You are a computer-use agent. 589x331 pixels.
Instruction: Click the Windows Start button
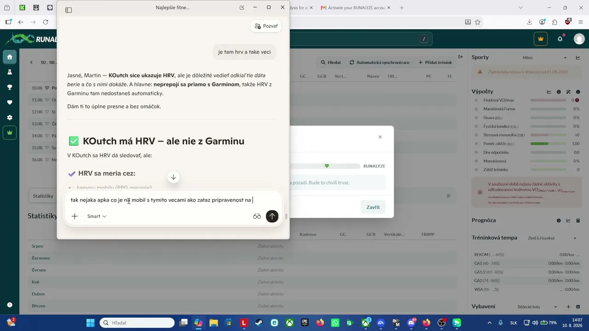90,323
